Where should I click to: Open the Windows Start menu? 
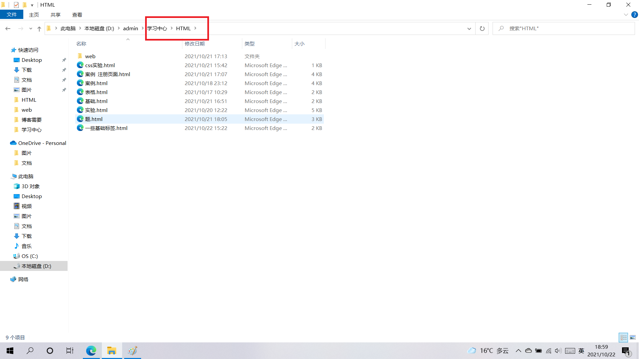pos(10,351)
